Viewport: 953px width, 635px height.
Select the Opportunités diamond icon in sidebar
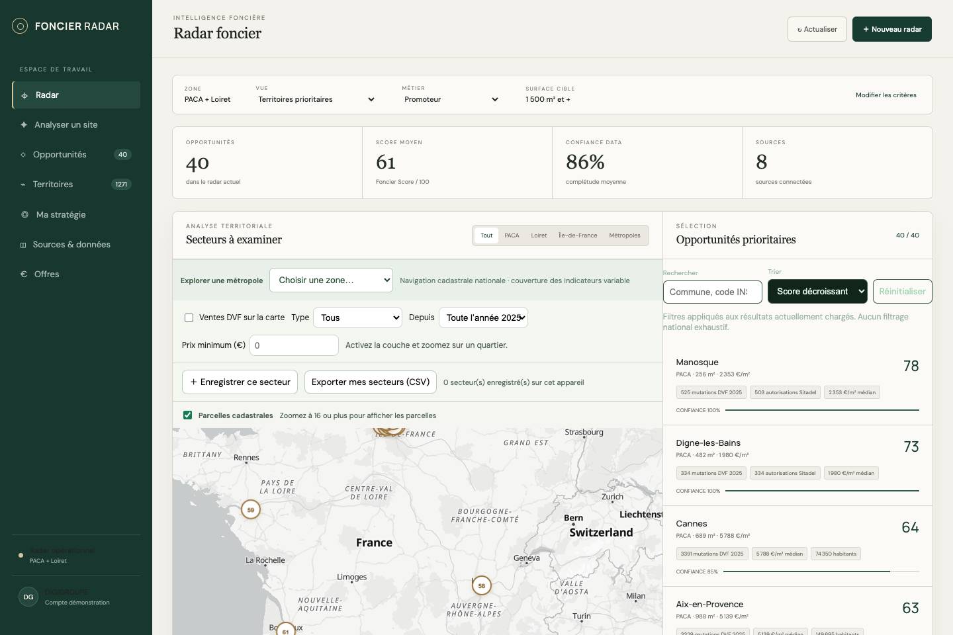(23, 155)
